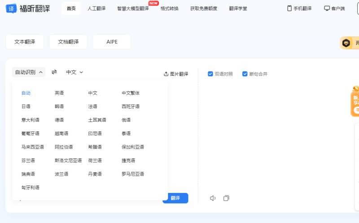359x223 pixels.
Task: Select 俄语 in language list
Action: click(126, 120)
